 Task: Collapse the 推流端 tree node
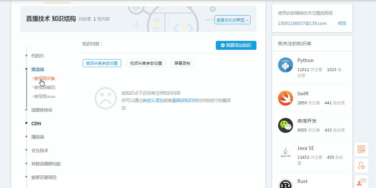(38, 69)
